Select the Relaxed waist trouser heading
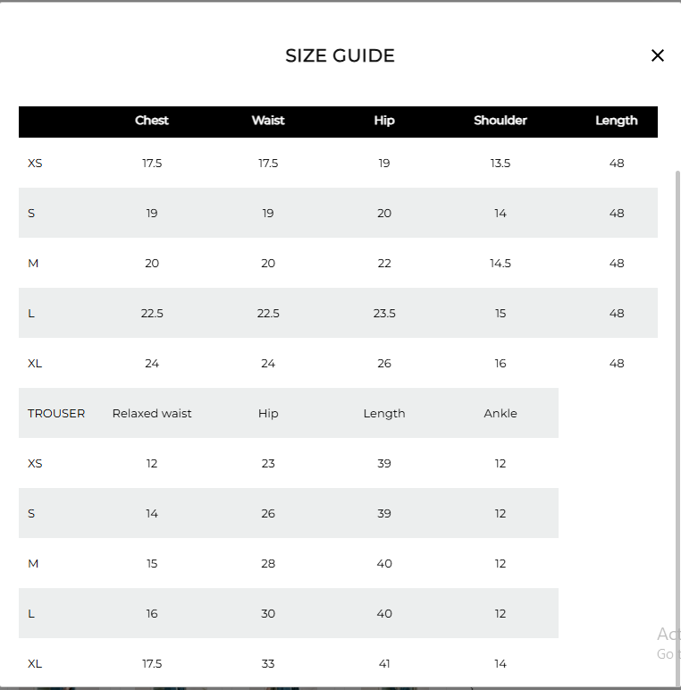The height and width of the screenshot is (690, 681). point(152,414)
